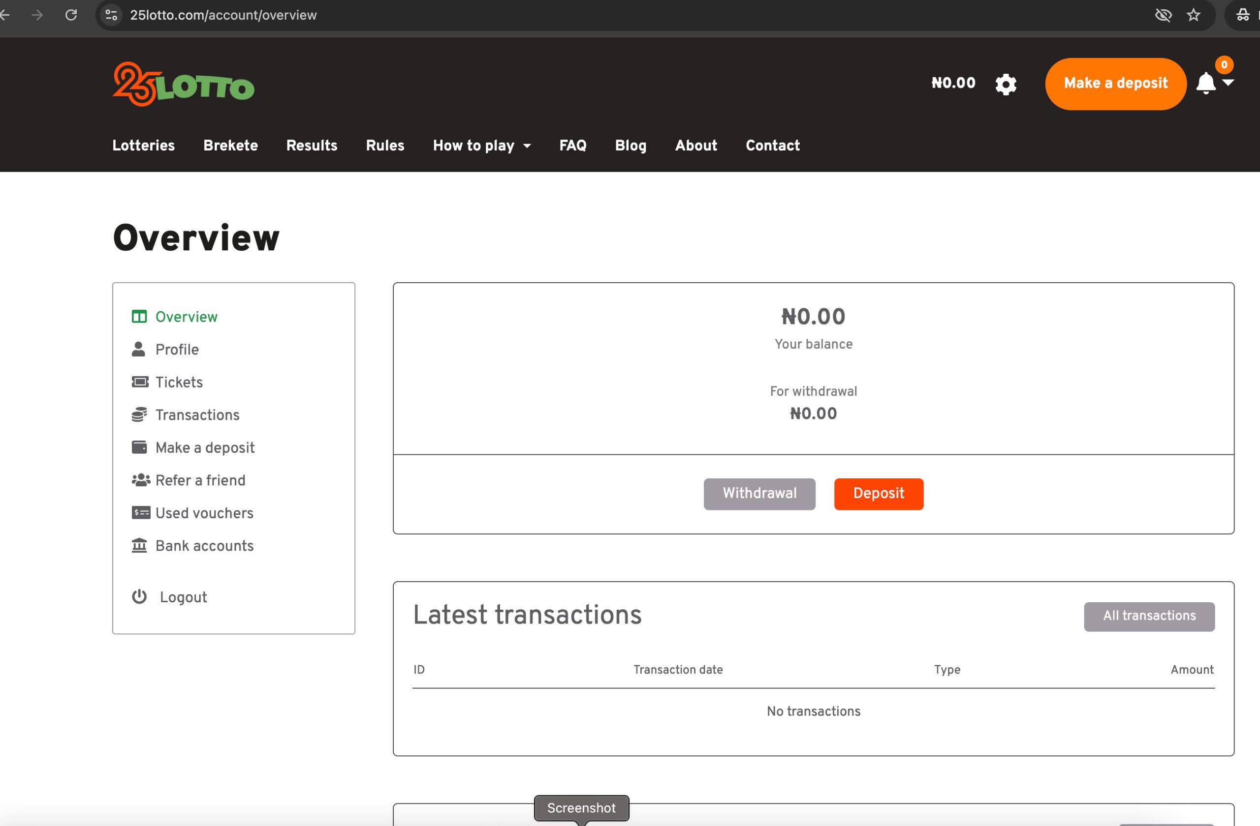Click the orange Make a deposit button
This screenshot has height=826, width=1260.
pos(1115,84)
